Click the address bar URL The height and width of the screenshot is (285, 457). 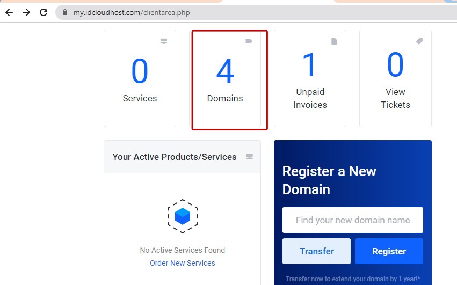(132, 12)
